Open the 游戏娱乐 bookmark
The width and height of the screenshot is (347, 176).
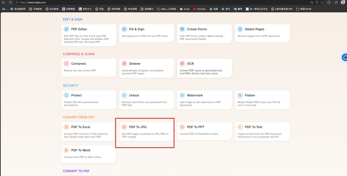(x=147, y=9)
